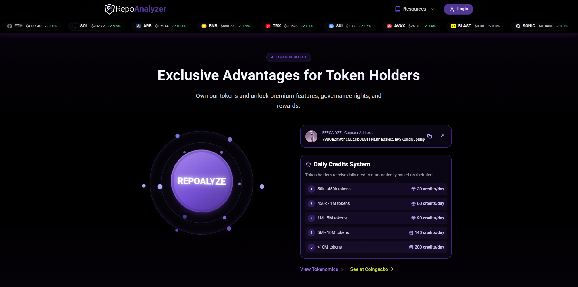Expand the Resources dropdown menu
This screenshot has width=578, height=287.
click(414, 9)
